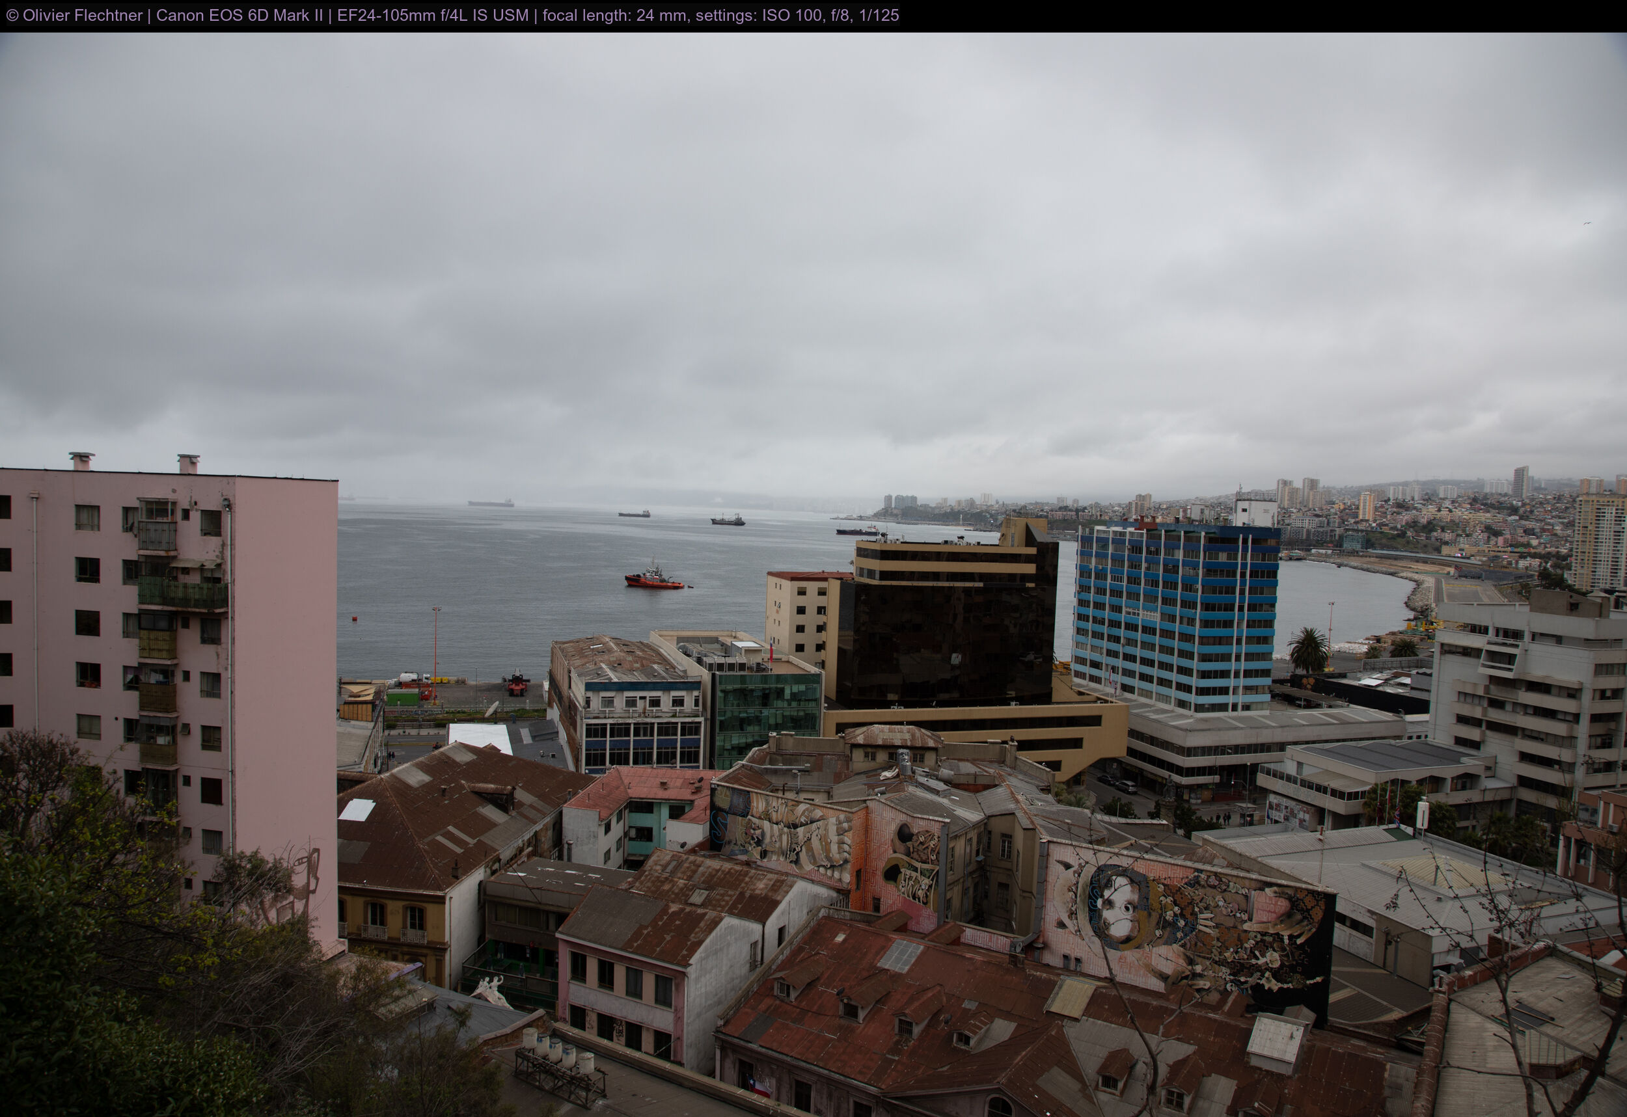Click the Olivier Flechtner copyright caption text
The image size is (1627, 1117).
tap(452, 16)
